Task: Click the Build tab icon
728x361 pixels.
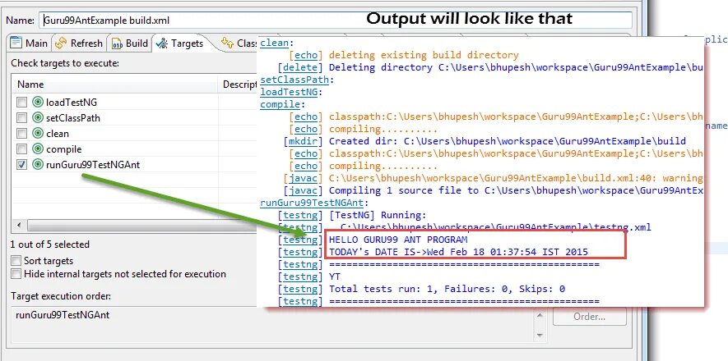Action: pos(117,43)
